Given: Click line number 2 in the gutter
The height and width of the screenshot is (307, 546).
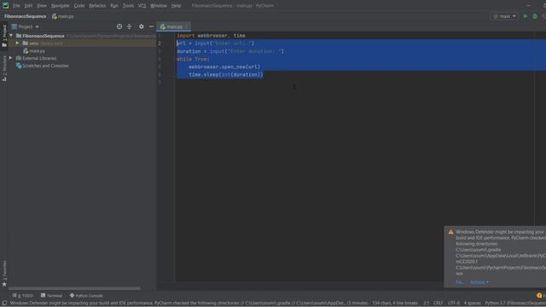Looking at the screenshot, I should click(x=160, y=43).
